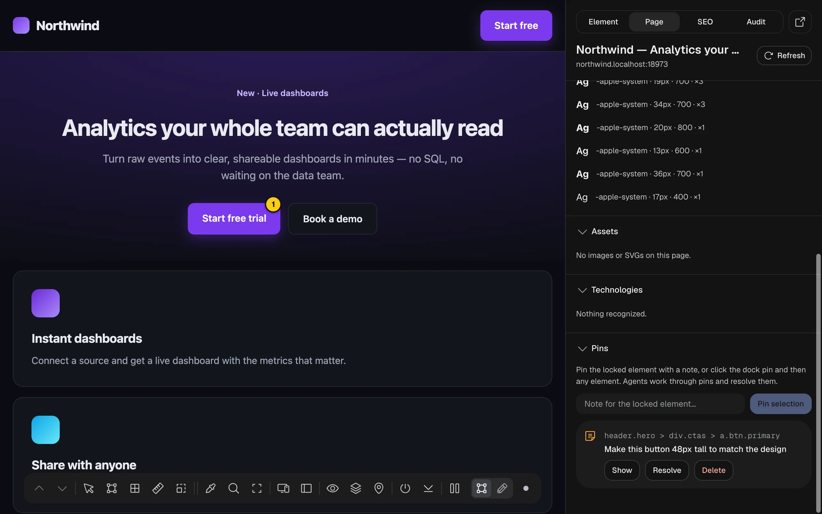Screen dimensions: 822x514
Task: Select the dashed group-selection tool
Action: (181, 489)
